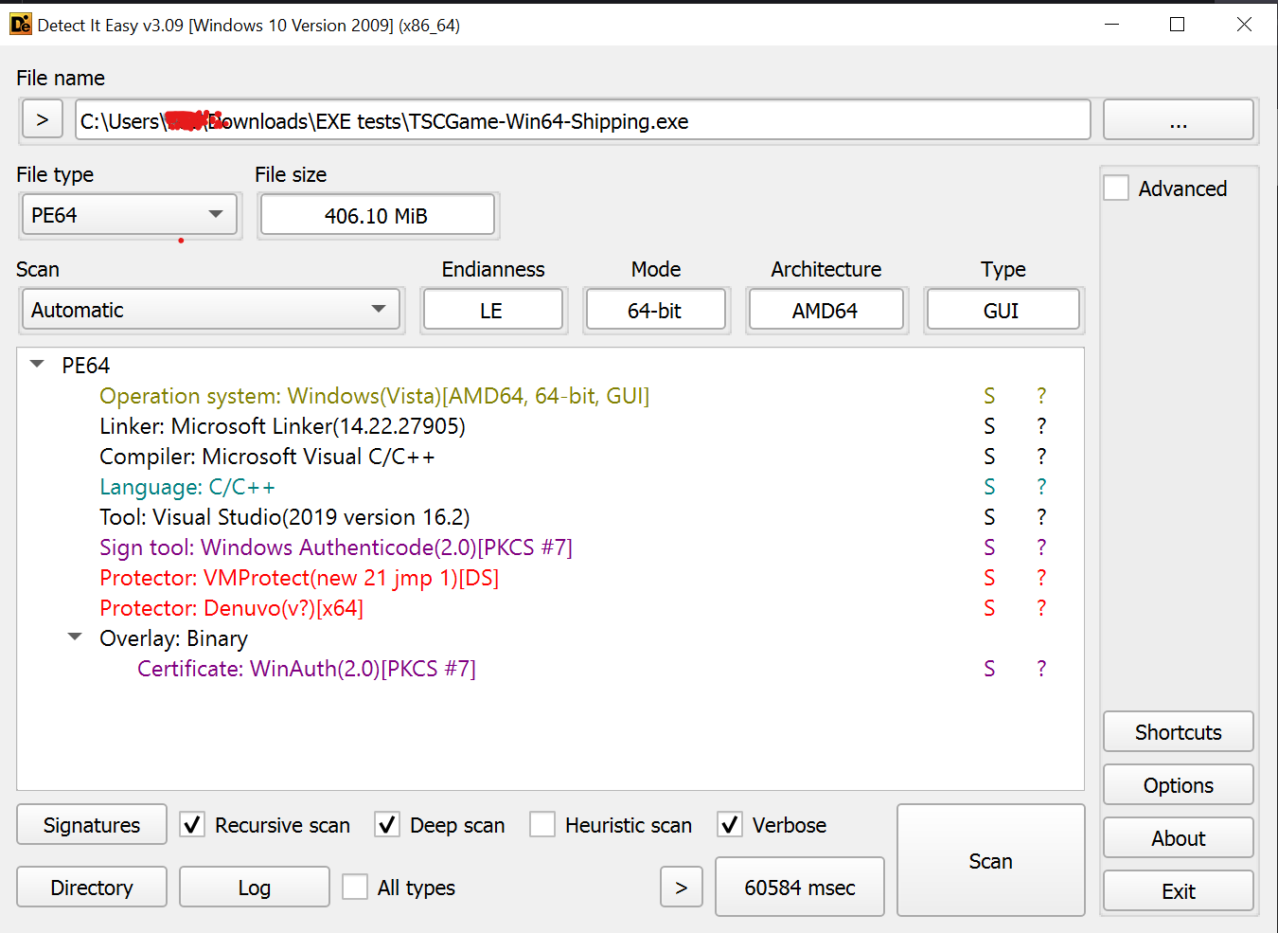Select the Protector: Denuvo result row
1278x933 pixels.
click(231, 608)
